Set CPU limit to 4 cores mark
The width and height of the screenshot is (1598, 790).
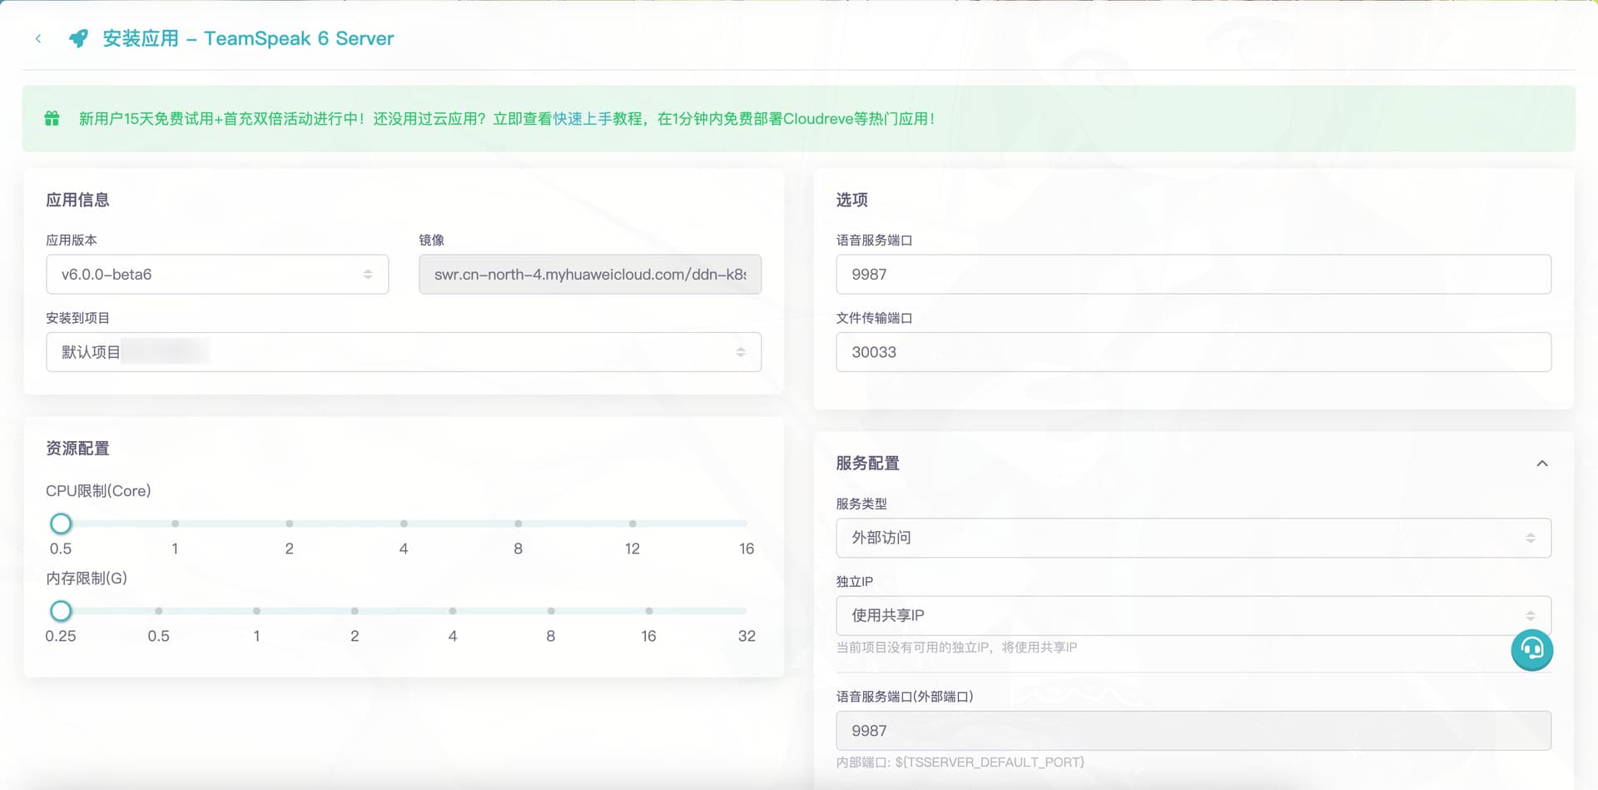(404, 524)
